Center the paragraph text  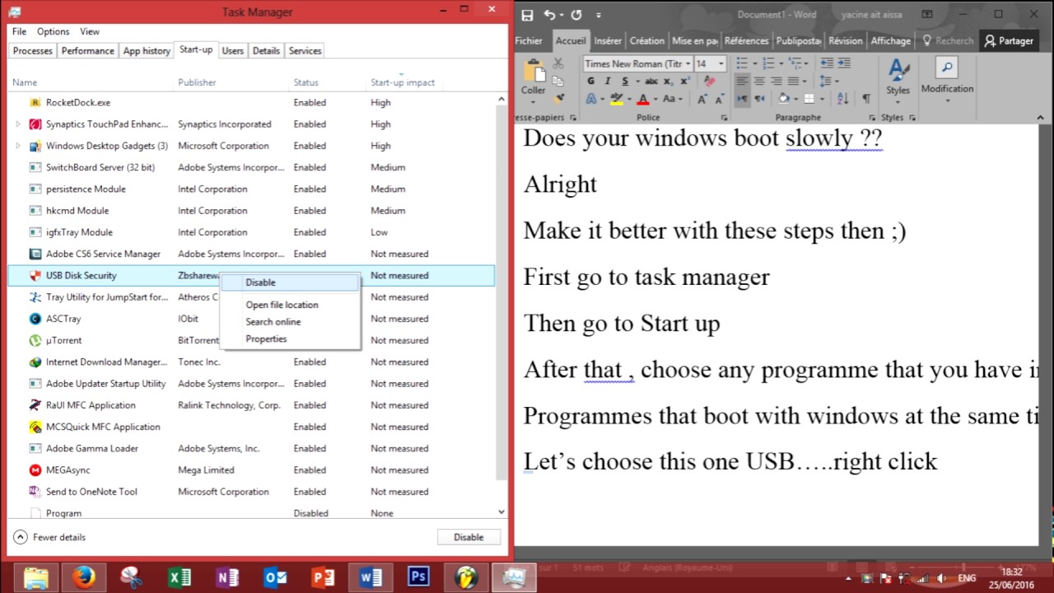[x=759, y=81]
